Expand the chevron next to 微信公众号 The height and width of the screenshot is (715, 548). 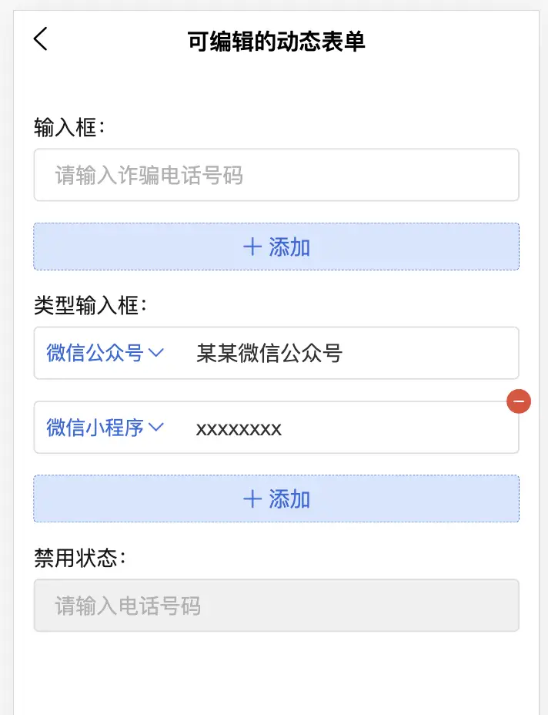[x=156, y=353]
